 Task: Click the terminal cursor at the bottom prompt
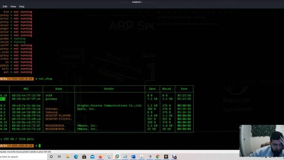point(39,146)
